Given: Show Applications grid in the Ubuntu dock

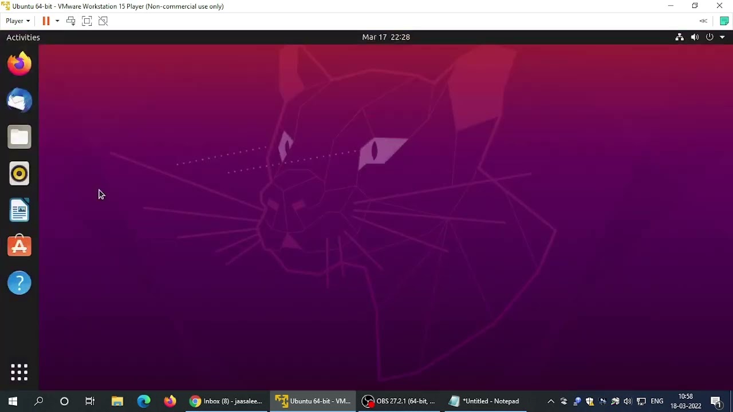Looking at the screenshot, I should 19,373.
